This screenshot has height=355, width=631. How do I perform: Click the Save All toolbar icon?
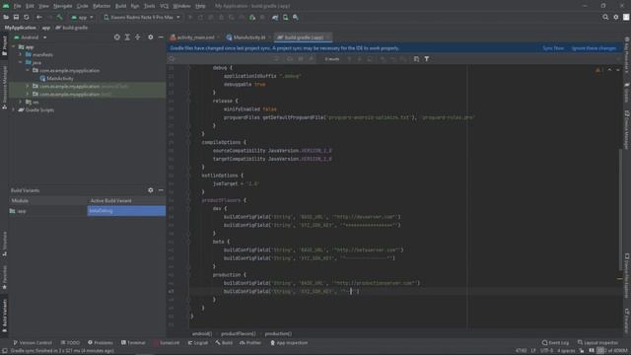pos(16,18)
